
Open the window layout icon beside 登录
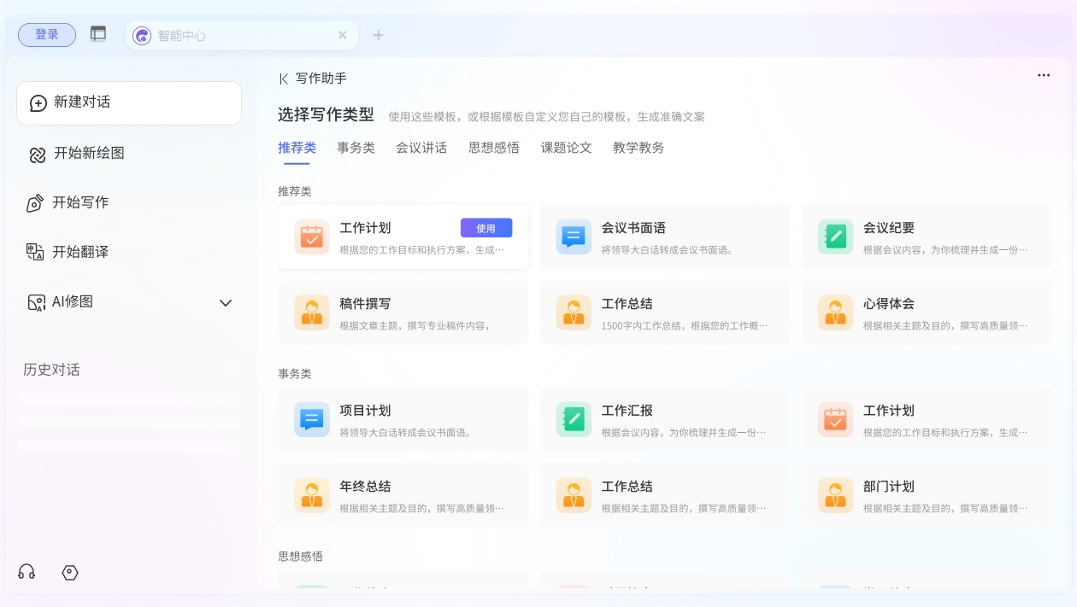point(98,34)
